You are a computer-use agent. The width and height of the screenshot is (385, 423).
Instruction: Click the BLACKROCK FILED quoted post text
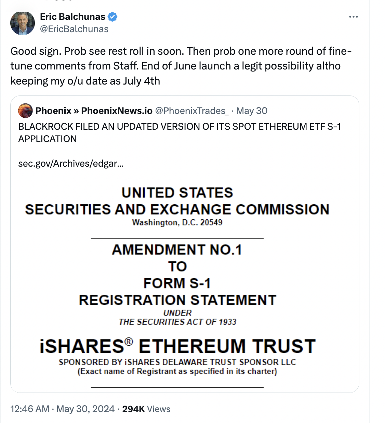(180, 133)
